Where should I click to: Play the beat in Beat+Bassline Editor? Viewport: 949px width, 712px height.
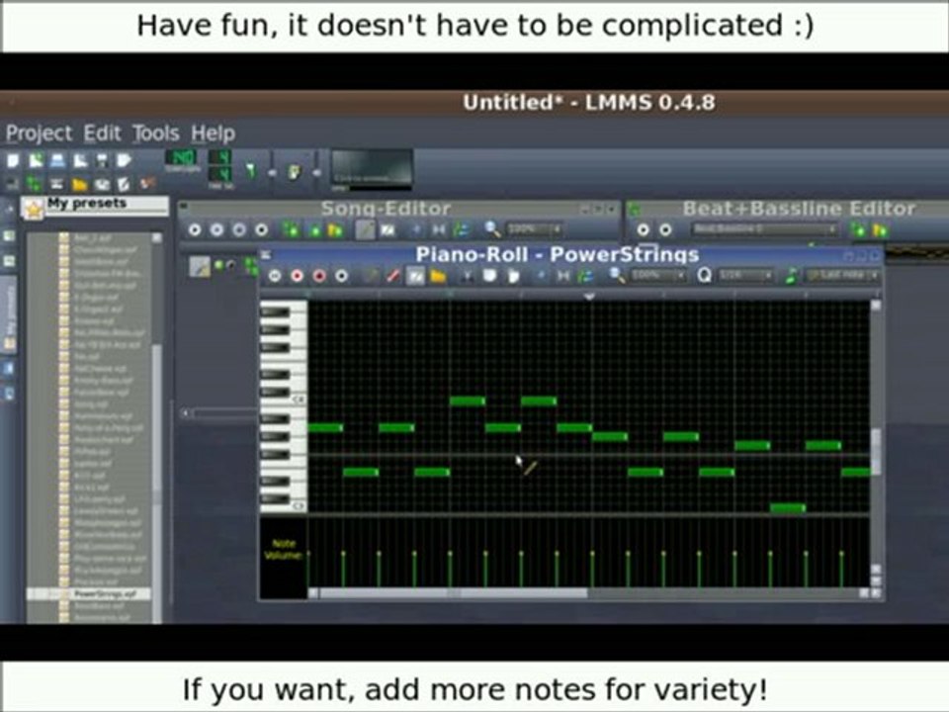643,230
